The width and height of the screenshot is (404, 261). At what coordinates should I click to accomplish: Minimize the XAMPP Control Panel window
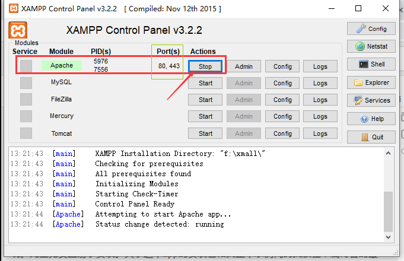click(x=332, y=8)
